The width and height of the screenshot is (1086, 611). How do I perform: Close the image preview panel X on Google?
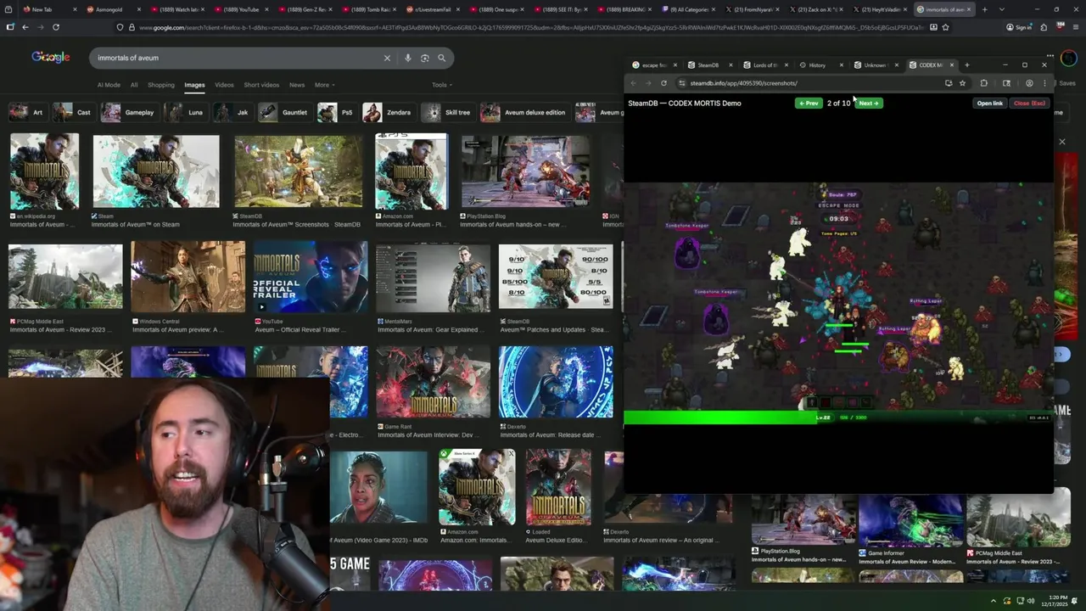tap(1061, 142)
